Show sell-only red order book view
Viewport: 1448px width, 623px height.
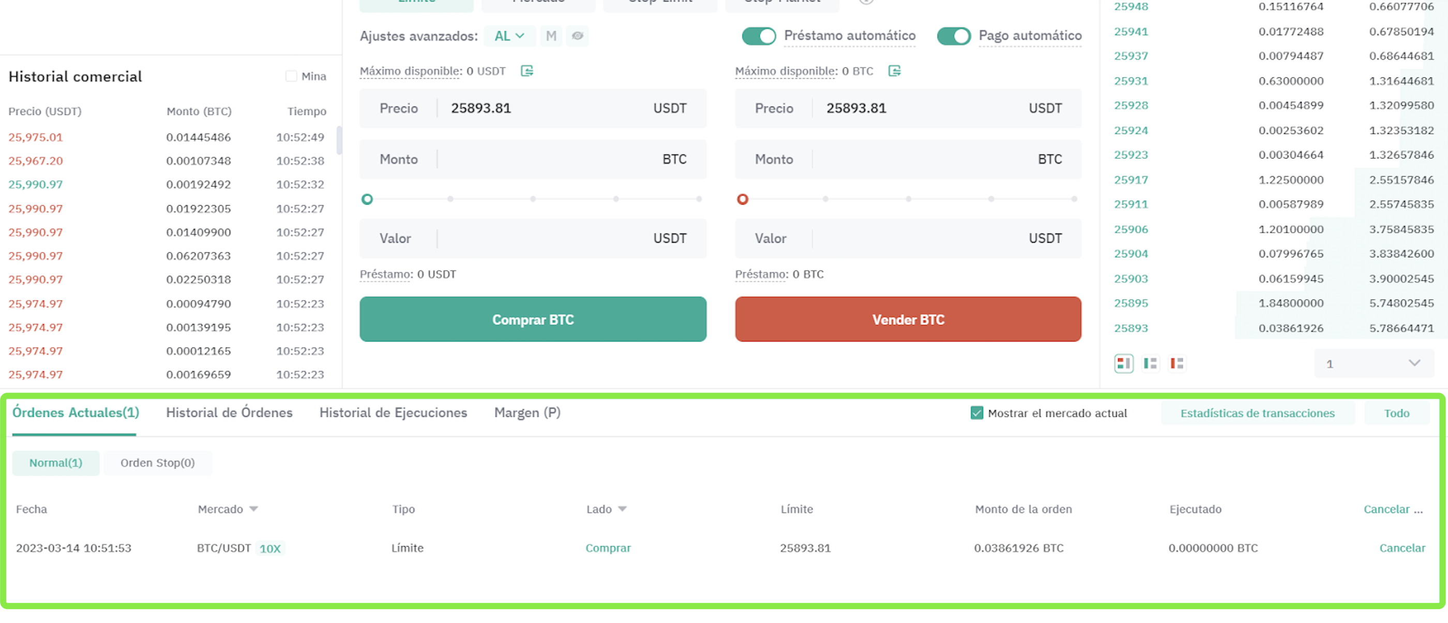(x=1176, y=364)
